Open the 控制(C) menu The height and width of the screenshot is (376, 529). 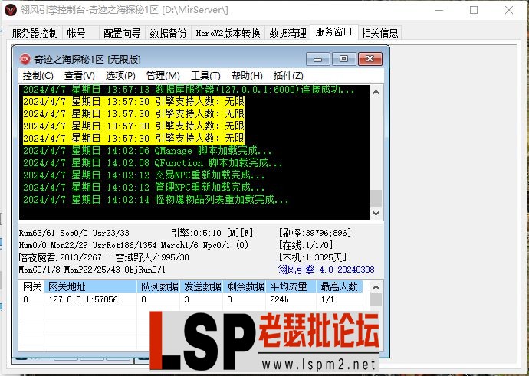click(38, 76)
